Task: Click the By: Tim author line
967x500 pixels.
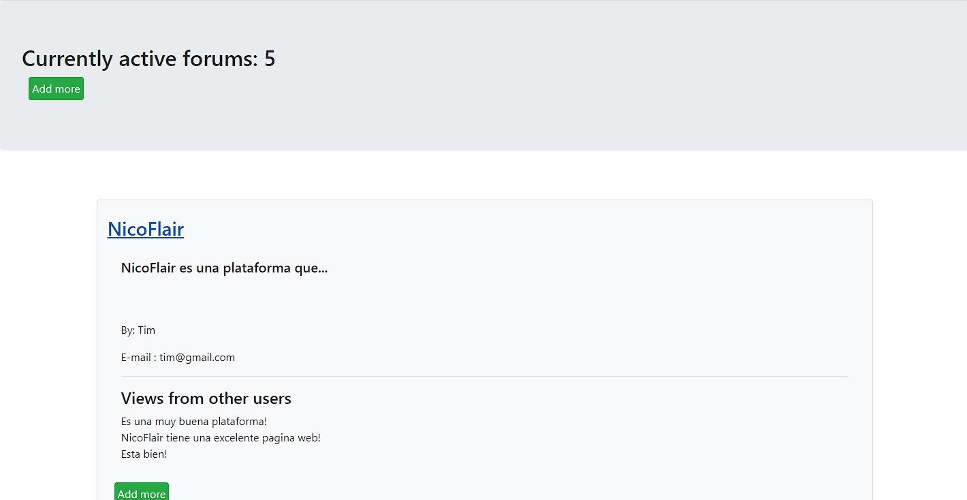Action: tap(138, 330)
